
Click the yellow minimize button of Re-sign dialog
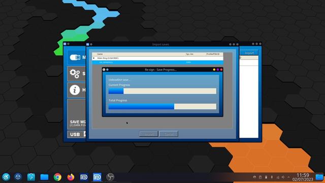click(214, 70)
